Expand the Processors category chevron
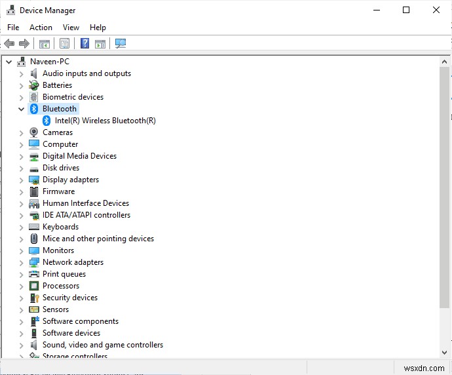452x375 pixels. pos(22,286)
